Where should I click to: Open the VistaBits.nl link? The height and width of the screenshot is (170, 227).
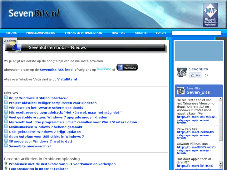coord(67,79)
